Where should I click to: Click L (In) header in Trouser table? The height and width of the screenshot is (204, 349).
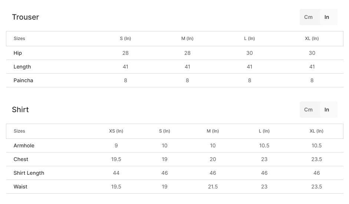click(250, 39)
